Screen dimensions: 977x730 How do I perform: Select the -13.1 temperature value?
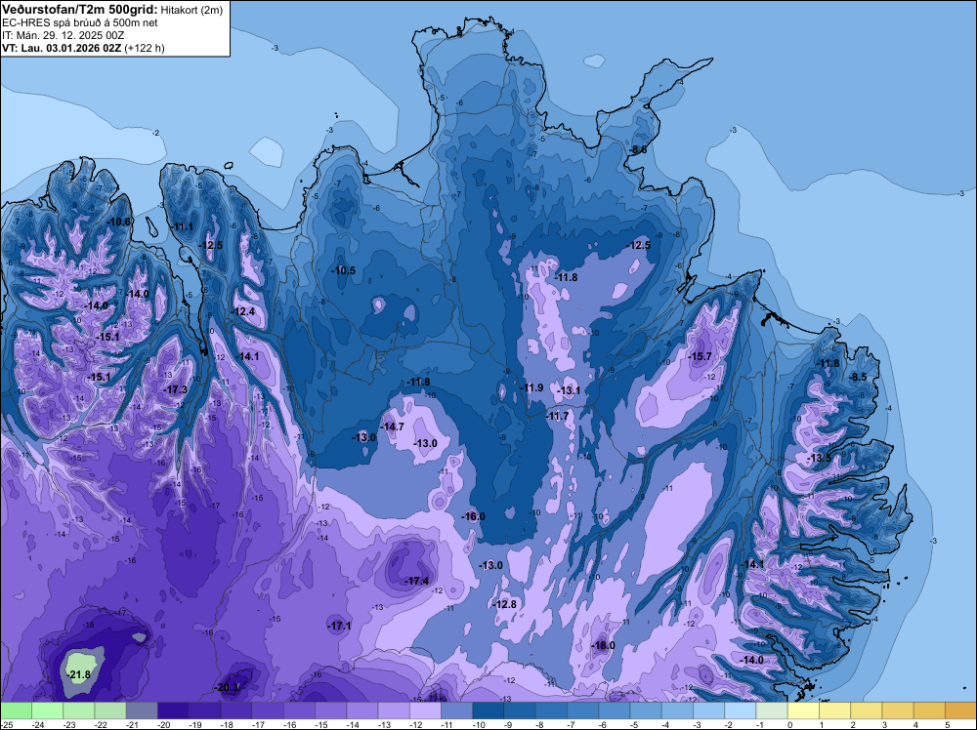[569, 390]
